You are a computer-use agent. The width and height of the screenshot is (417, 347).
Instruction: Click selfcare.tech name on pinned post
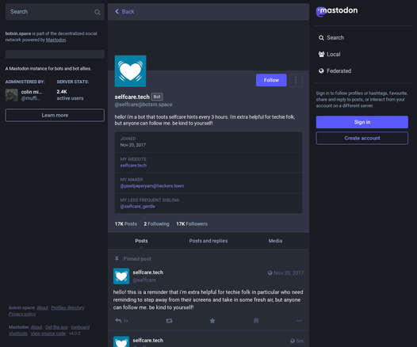point(148,273)
